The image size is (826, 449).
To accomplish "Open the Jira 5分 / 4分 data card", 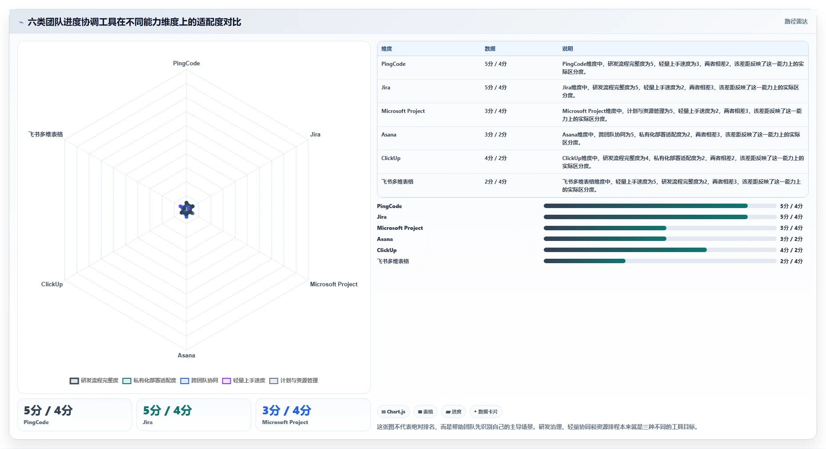I will 194,415.
